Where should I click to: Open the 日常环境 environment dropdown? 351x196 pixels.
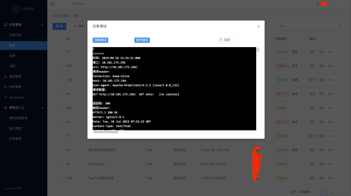(x=79, y=4)
